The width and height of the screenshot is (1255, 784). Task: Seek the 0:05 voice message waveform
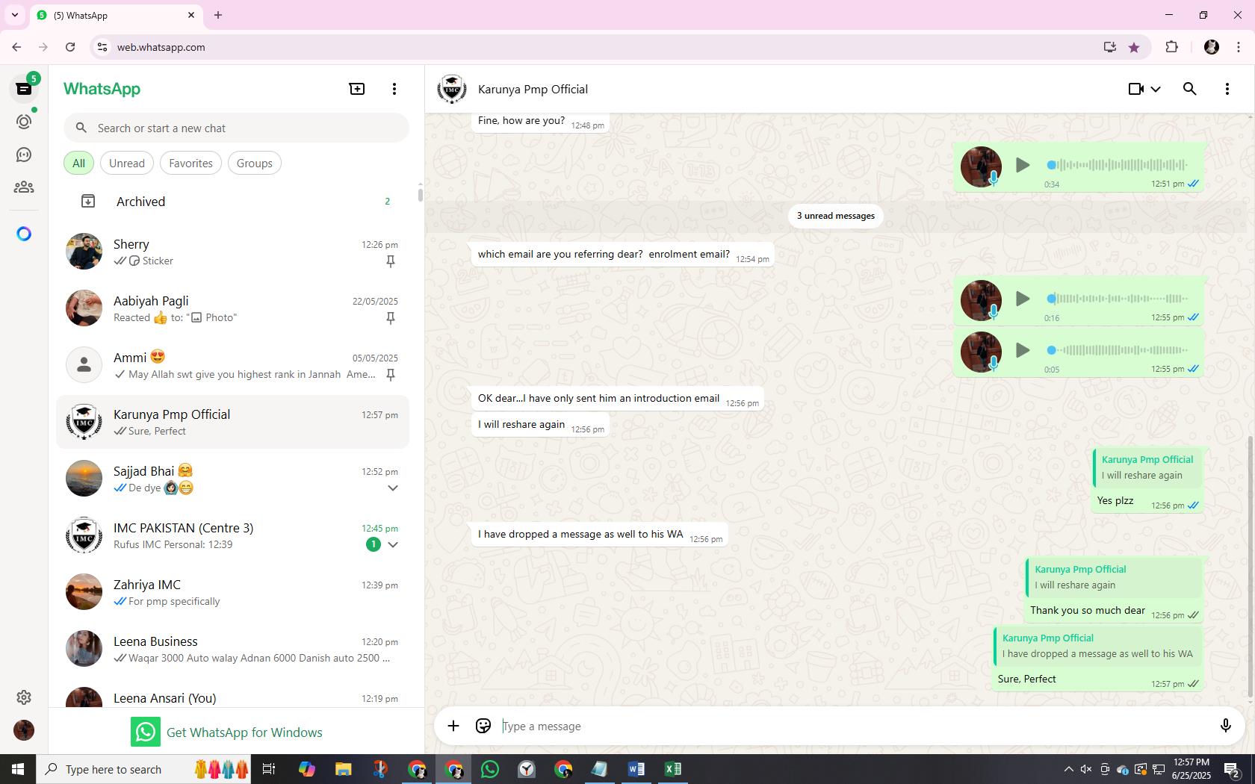(x=1118, y=350)
